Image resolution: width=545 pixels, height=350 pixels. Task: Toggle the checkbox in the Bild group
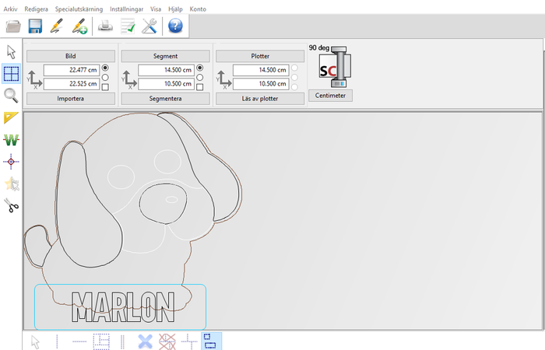pyautogui.click(x=105, y=87)
